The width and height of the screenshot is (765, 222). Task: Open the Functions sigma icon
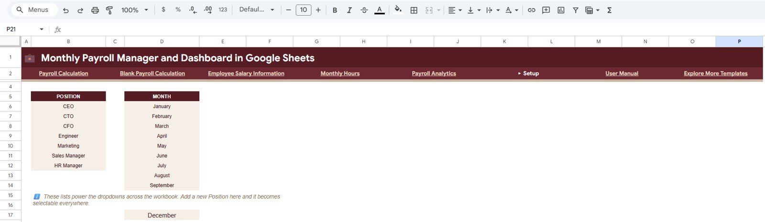click(610, 10)
